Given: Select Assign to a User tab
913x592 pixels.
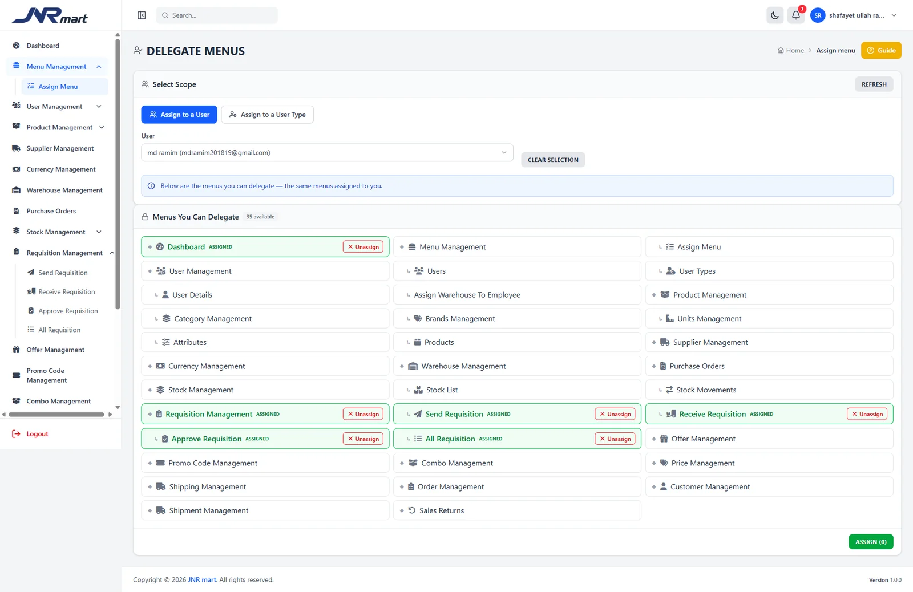Looking at the screenshot, I should 179,115.
